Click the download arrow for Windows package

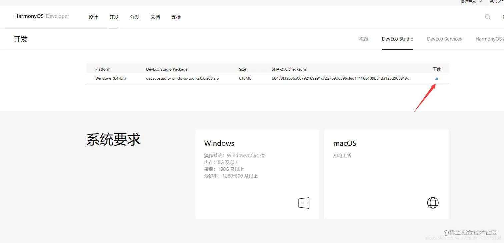(x=437, y=79)
